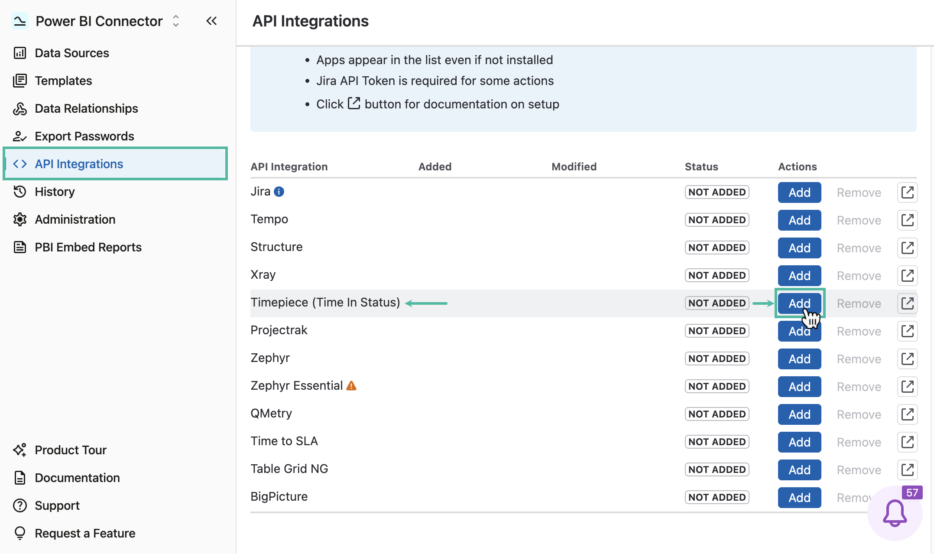Add the Zephyr Essential integration

point(799,387)
